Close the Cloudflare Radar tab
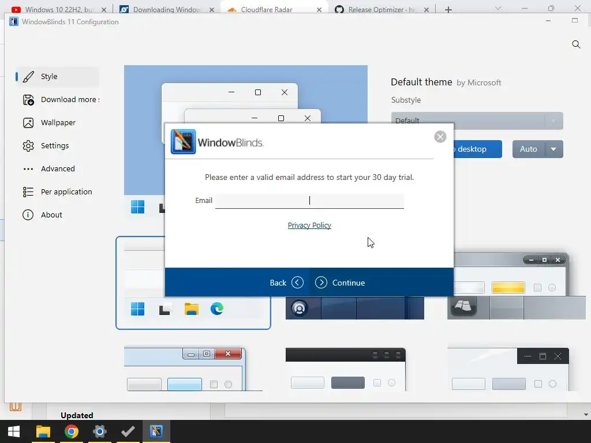This screenshot has width=591, height=443. click(319, 10)
